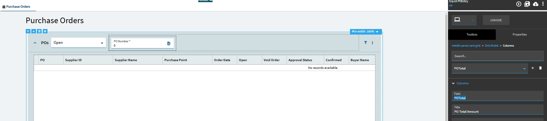Go to Grid Model breadcrumb link
The image size is (547, 121).
(x=491, y=46)
